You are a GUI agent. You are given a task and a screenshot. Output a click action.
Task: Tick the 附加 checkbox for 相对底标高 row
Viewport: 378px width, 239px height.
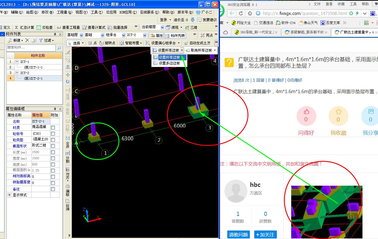pyautogui.click(x=53, y=177)
